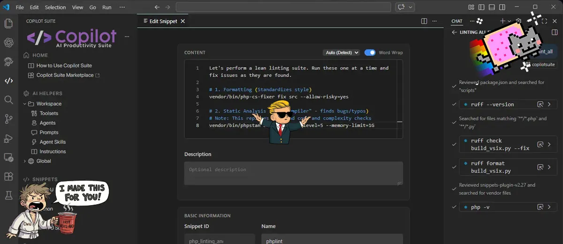
Task: Click the Name field containing phplint
Action: pos(332,239)
